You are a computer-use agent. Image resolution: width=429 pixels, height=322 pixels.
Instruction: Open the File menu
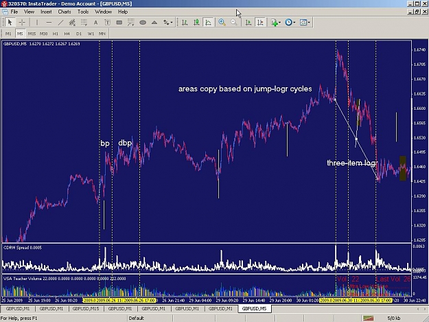[x=14, y=12]
